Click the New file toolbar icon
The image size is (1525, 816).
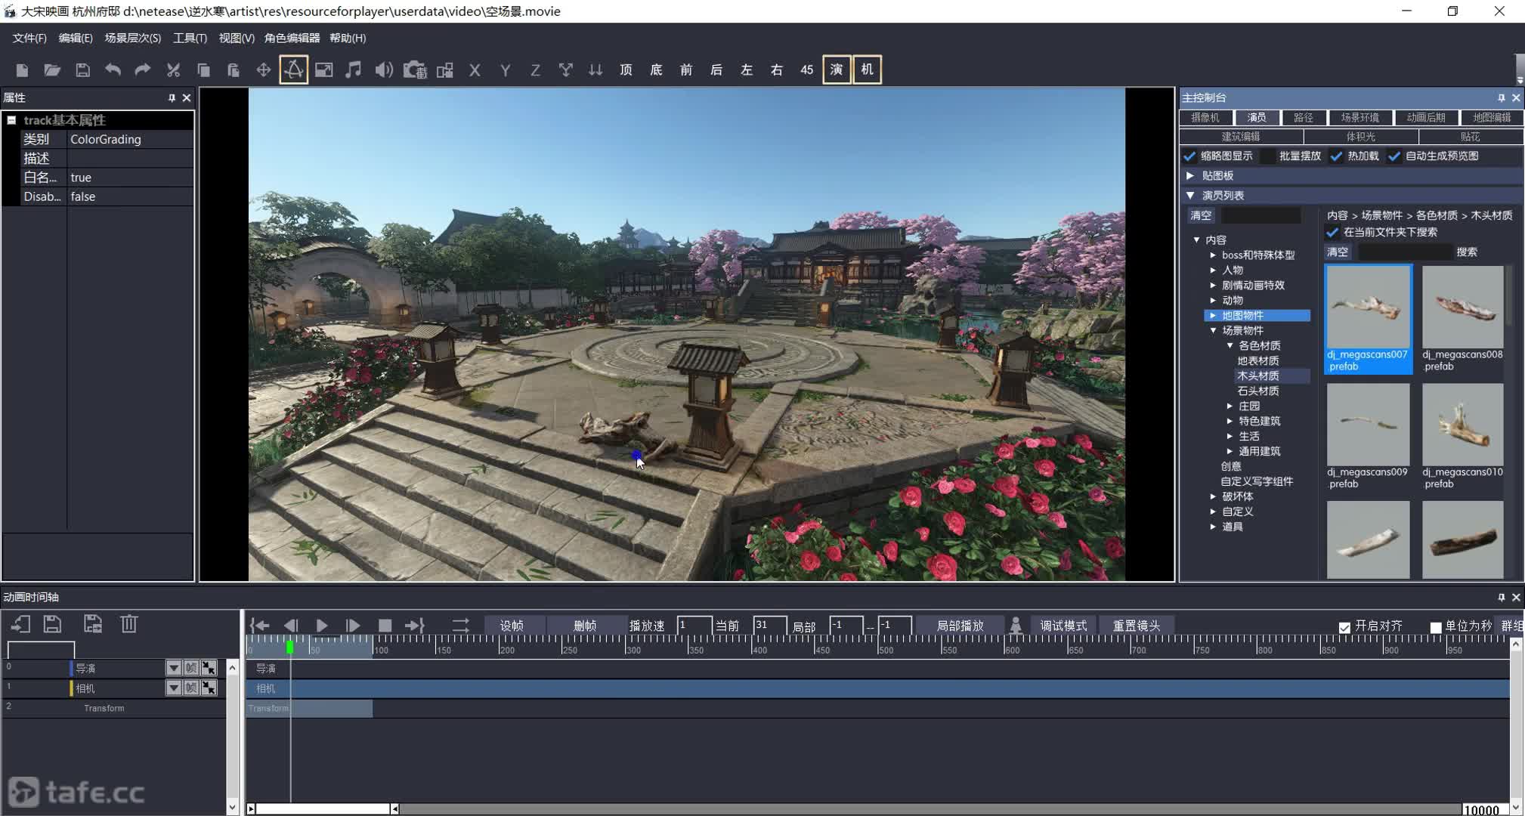(22, 70)
